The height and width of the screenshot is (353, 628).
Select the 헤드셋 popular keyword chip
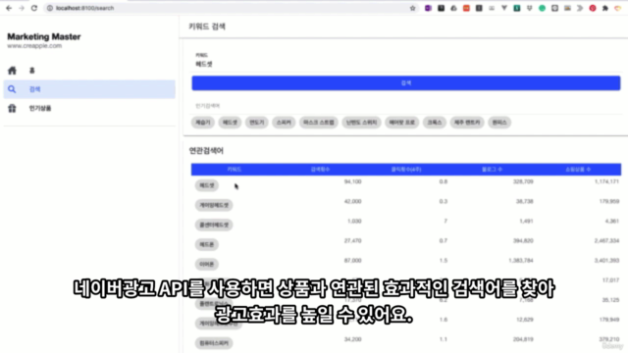coord(230,123)
